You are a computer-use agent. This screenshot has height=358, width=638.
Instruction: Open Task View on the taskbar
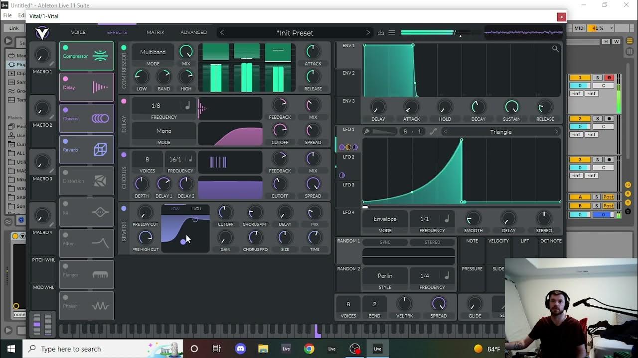point(217,349)
